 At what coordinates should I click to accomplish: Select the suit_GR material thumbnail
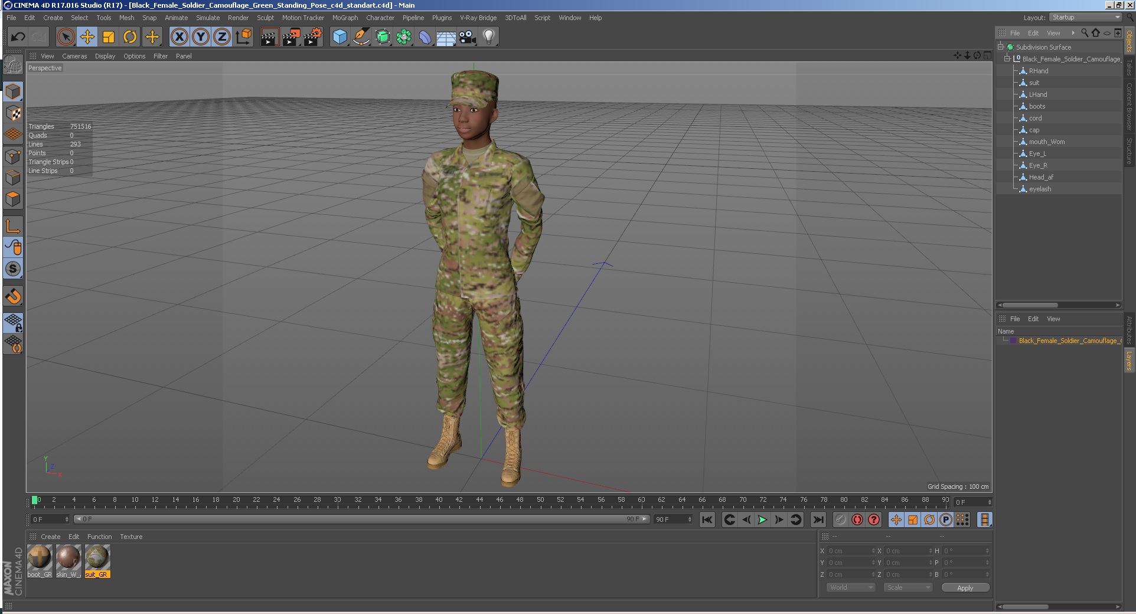click(97, 557)
